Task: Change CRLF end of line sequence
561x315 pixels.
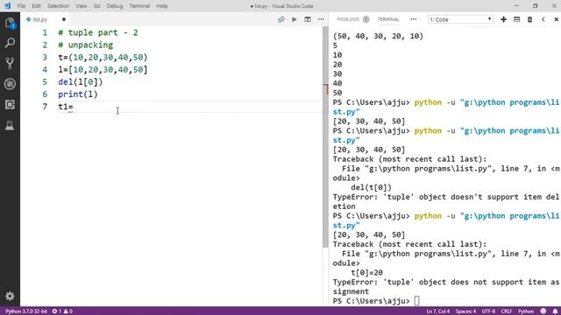Action: click(x=507, y=311)
